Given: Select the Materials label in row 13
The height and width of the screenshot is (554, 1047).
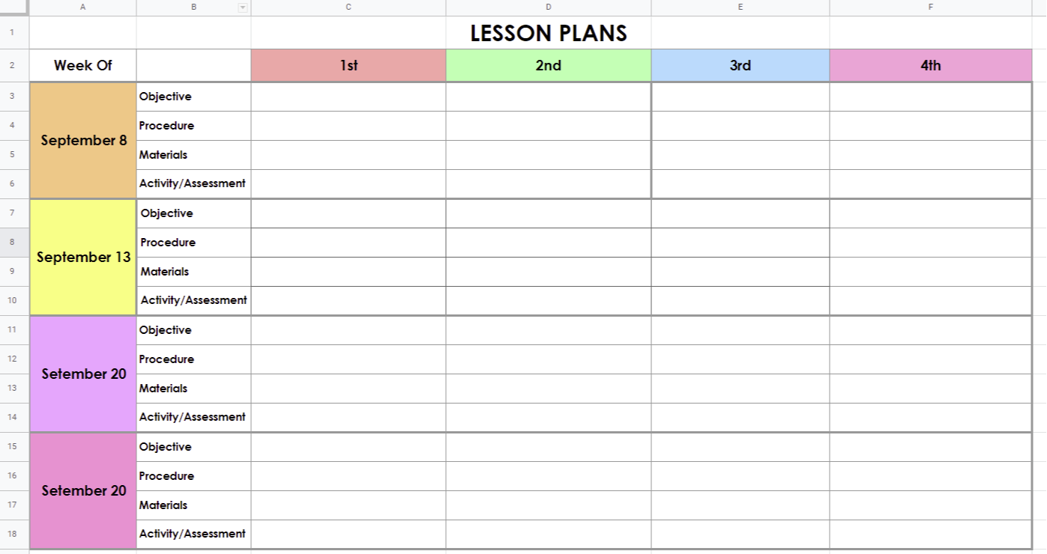Looking at the screenshot, I should [163, 389].
